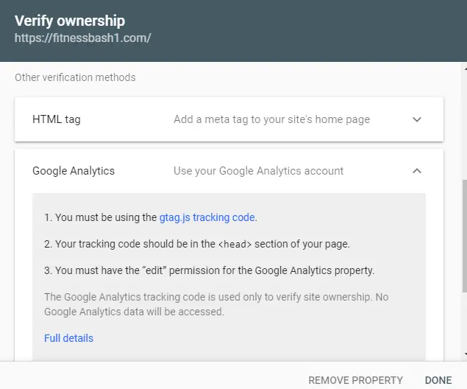467x389 pixels.
Task: Select the HTML tag method title
Action: (57, 119)
